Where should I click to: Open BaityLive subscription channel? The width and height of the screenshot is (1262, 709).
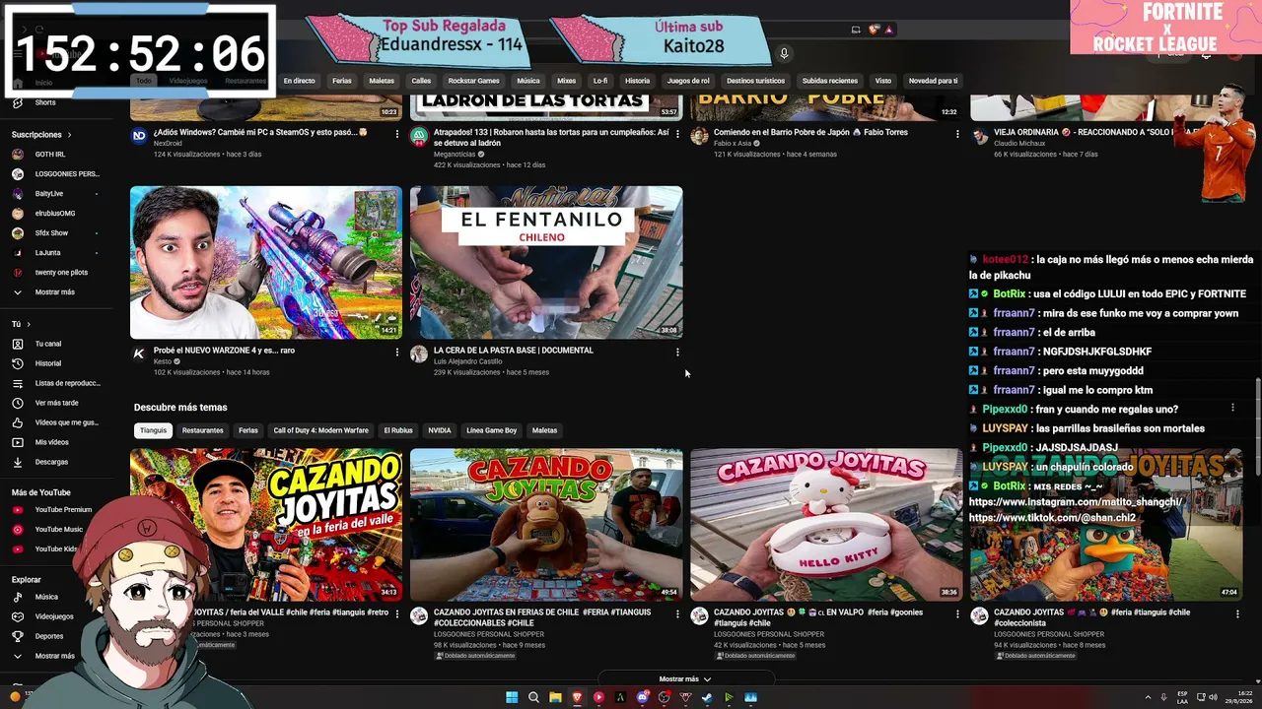[x=48, y=194]
